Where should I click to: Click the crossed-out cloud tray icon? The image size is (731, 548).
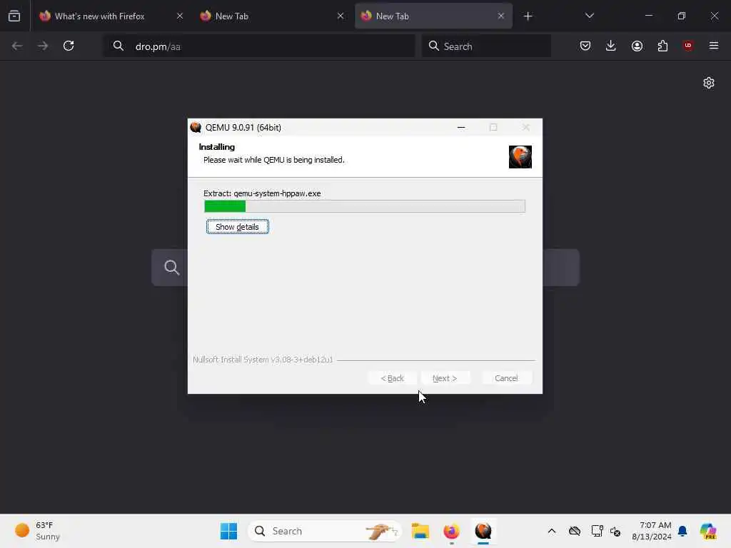point(575,531)
